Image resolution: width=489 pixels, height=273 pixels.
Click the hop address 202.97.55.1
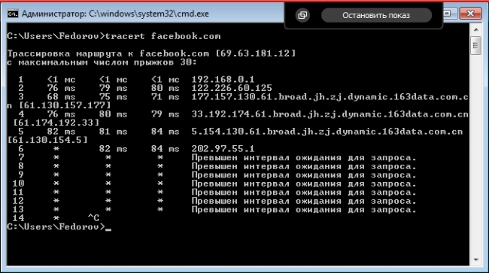[223, 149]
